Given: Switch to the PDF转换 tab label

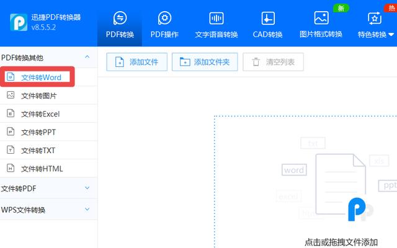Looking at the screenshot, I should coord(120,35).
